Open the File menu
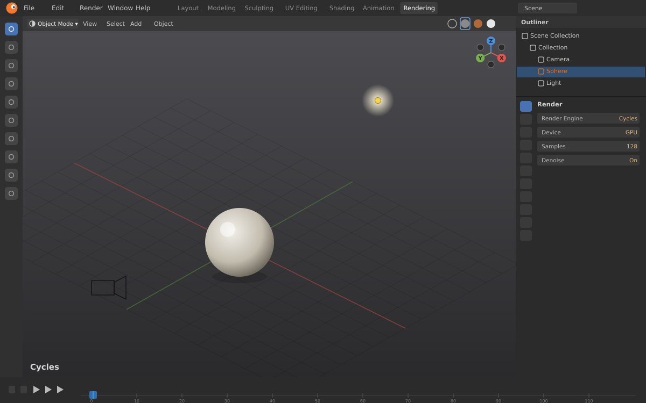The width and height of the screenshot is (646, 403). click(29, 8)
